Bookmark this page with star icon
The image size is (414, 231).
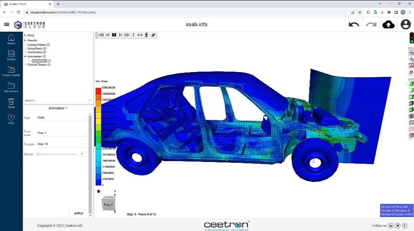point(360,12)
